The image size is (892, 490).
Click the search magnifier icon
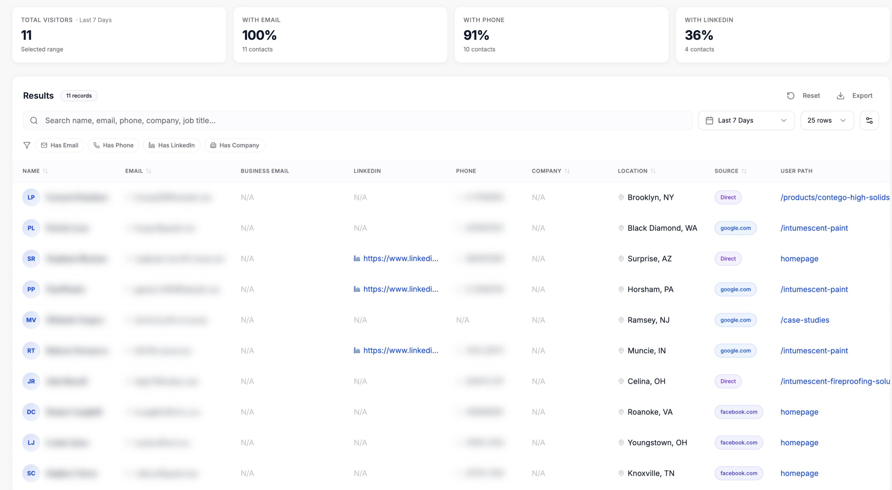[34, 120]
